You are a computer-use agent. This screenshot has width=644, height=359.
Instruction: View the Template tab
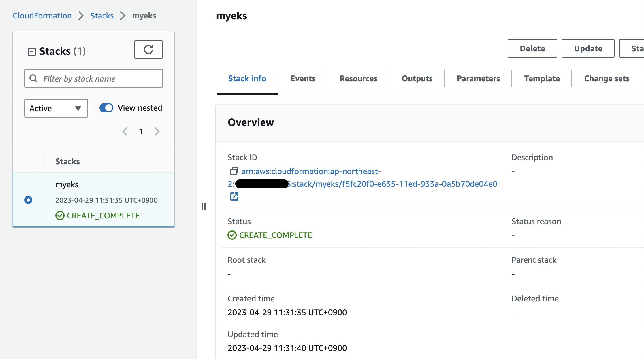click(542, 78)
